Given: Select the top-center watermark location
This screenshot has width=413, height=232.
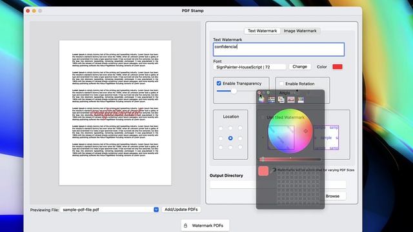Looking at the screenshot, I should pos(230,128).
